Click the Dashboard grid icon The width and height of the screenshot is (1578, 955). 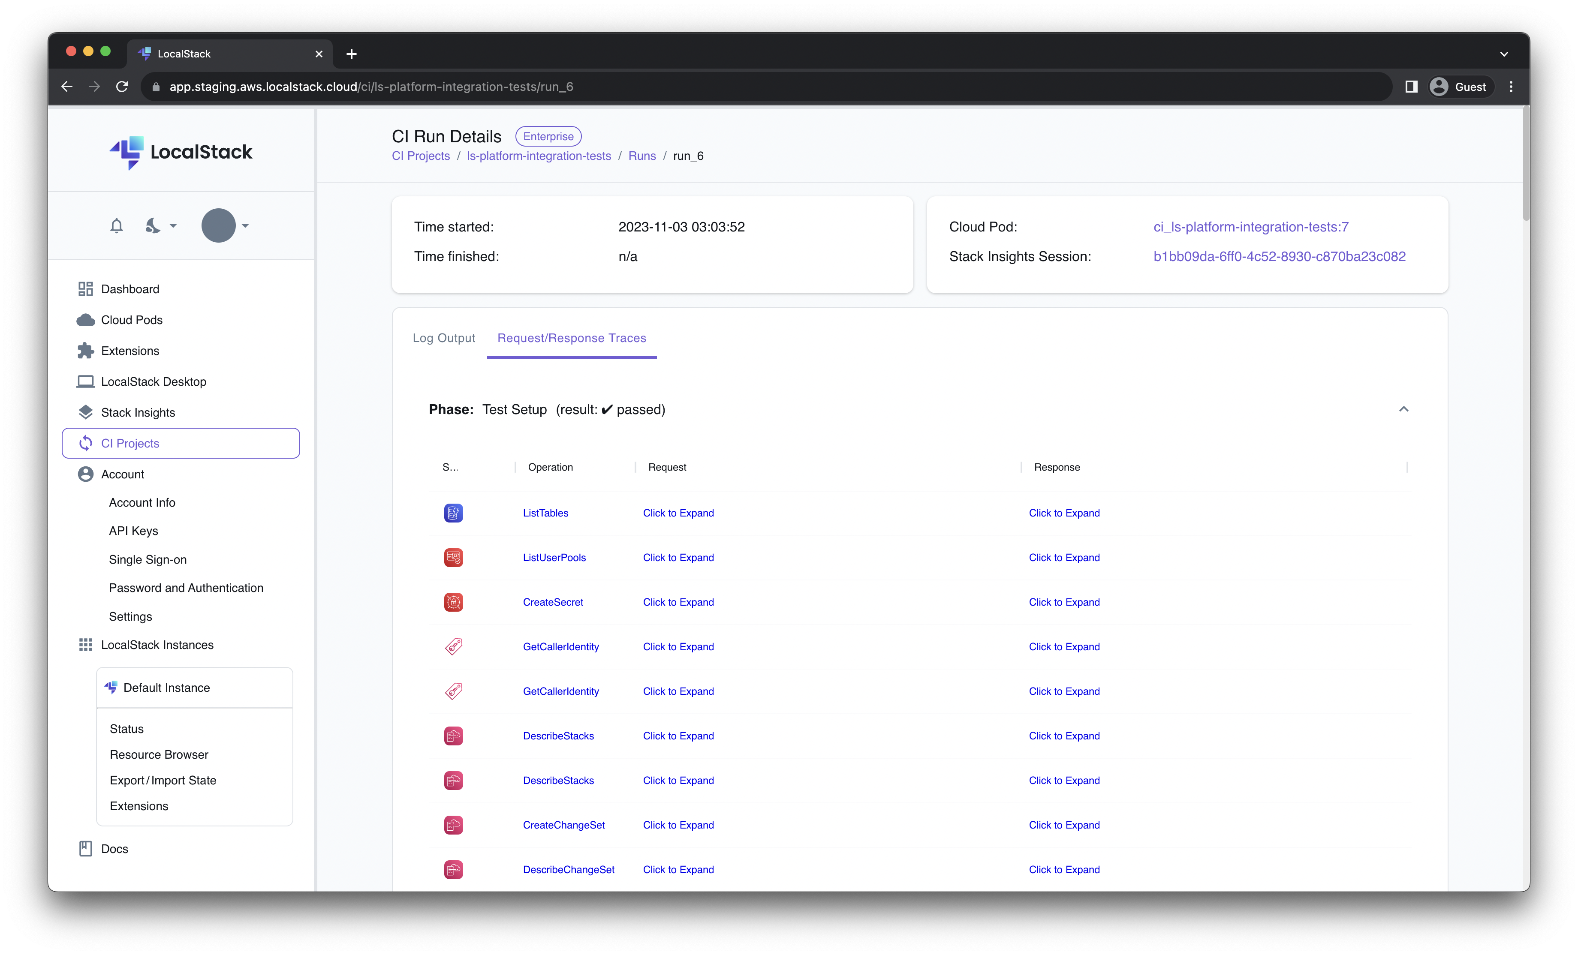tap(85, 288)
